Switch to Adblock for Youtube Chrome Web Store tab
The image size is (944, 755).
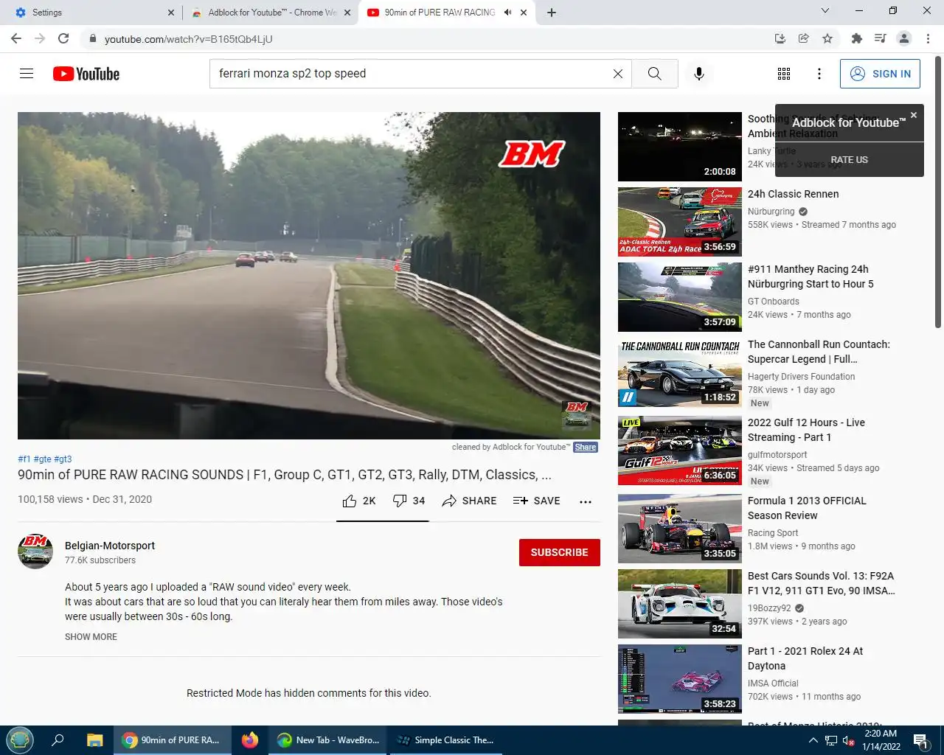(270, 13)
